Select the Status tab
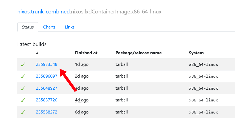Screen dimensions: 246x122 click(28, 27)
